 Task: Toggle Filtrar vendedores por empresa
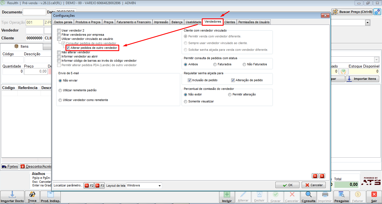[x=59, y=35]
